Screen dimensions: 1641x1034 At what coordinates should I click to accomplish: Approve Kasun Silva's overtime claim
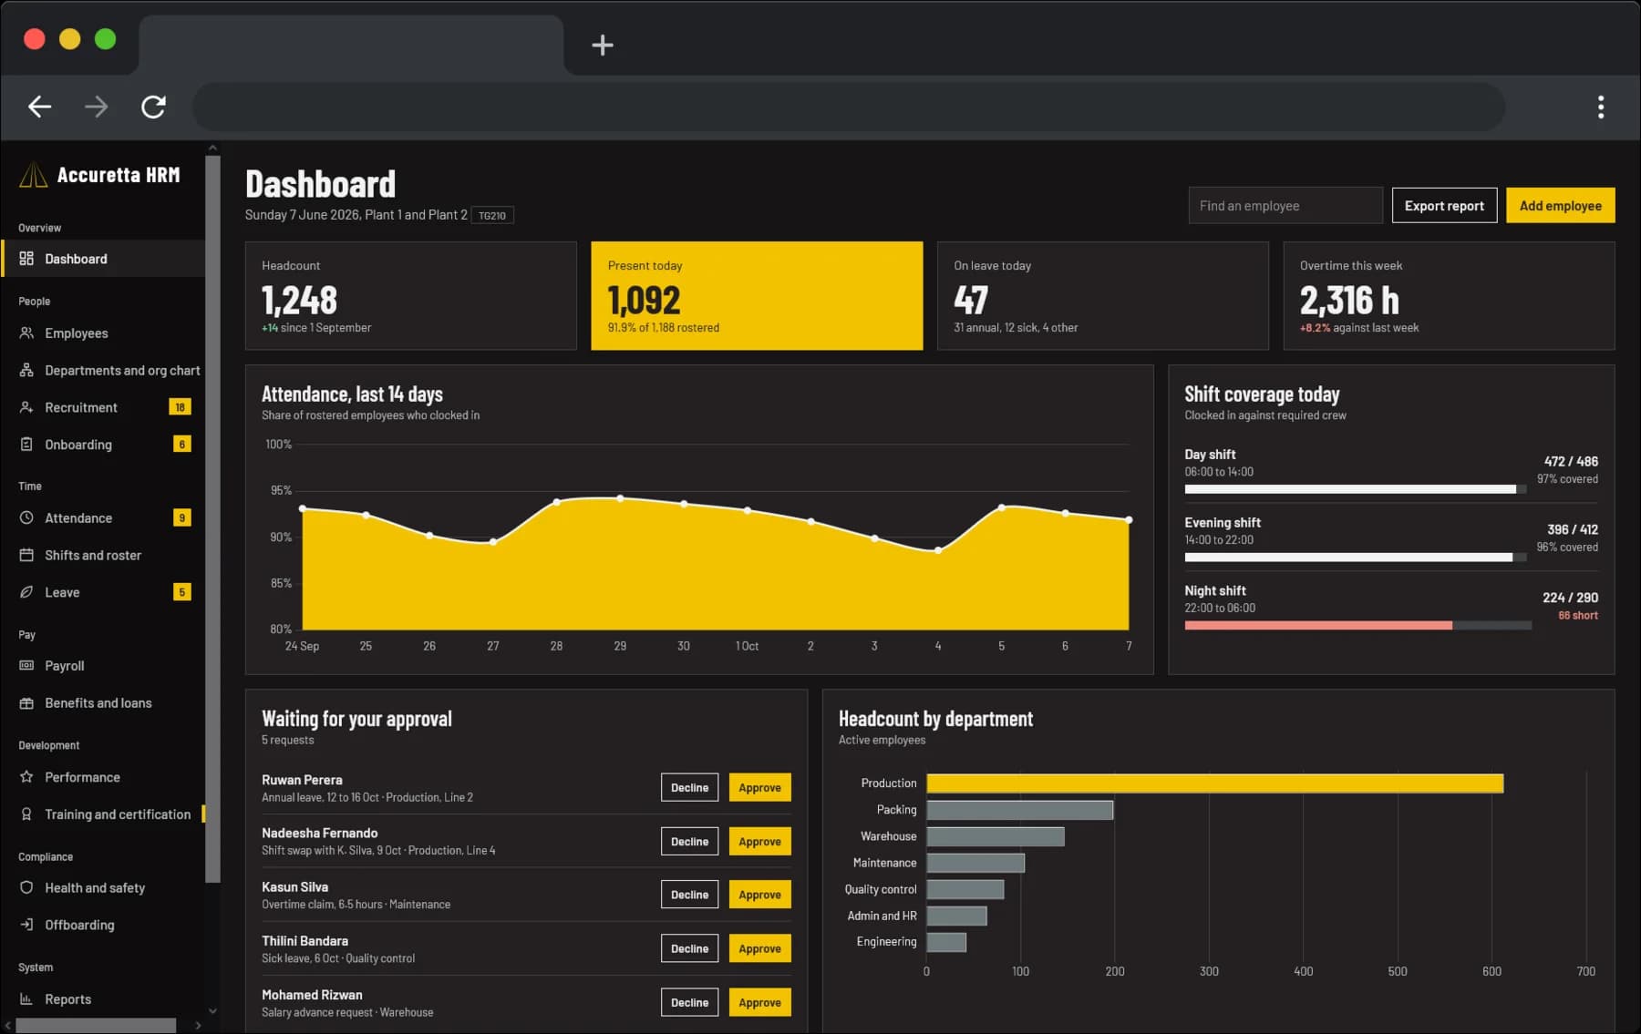(x=759, y=895)
